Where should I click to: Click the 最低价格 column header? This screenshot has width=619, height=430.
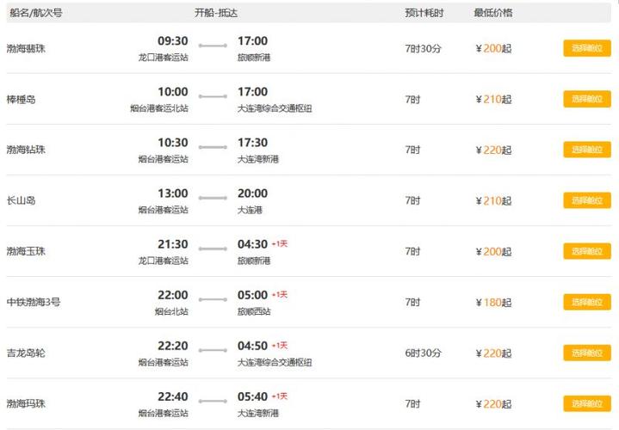492,13
